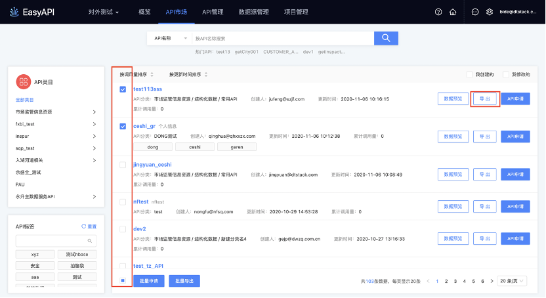The image size is (546, 298).
Task: Click the blue search magnifier button
Action: point(386,38)
